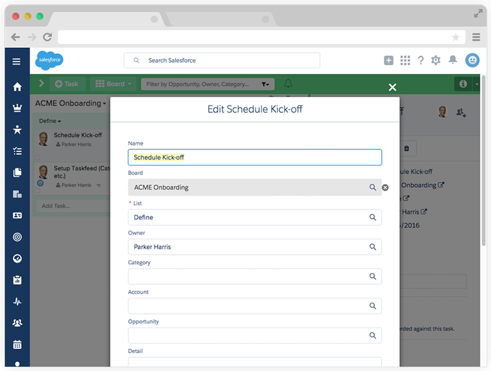The width and height of the screenshot is (491, 371).
Task: Open the files icon in the sidebar
Action: (x=17, y=173)
